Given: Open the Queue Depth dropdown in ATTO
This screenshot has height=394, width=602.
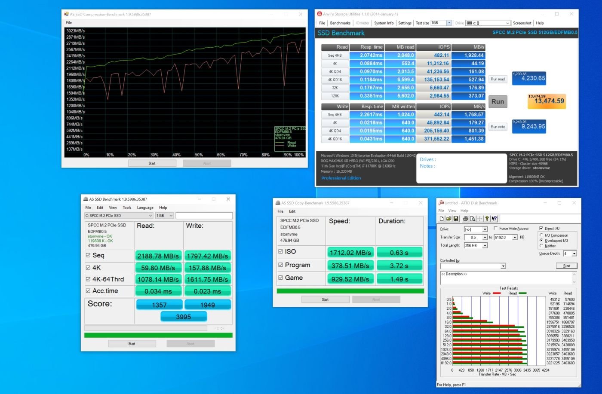Looking at the screenshot, I should (574, 254).
